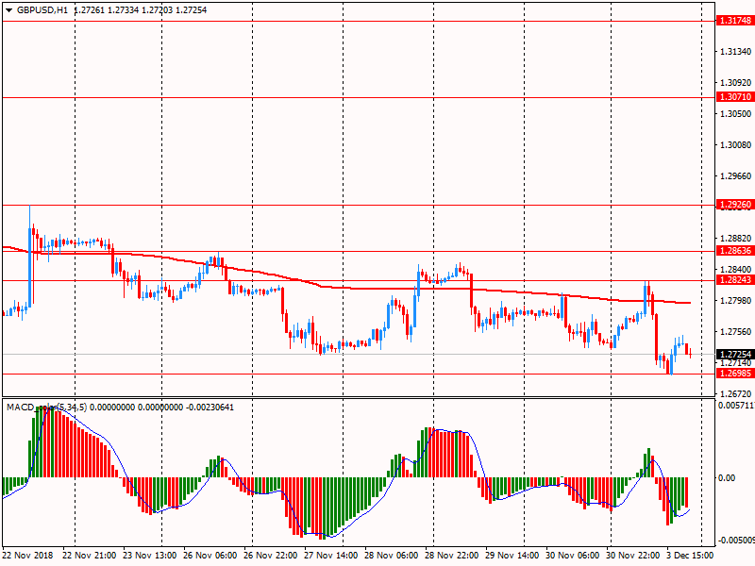Select the 1.28636 red price tag

coord(734,252)
